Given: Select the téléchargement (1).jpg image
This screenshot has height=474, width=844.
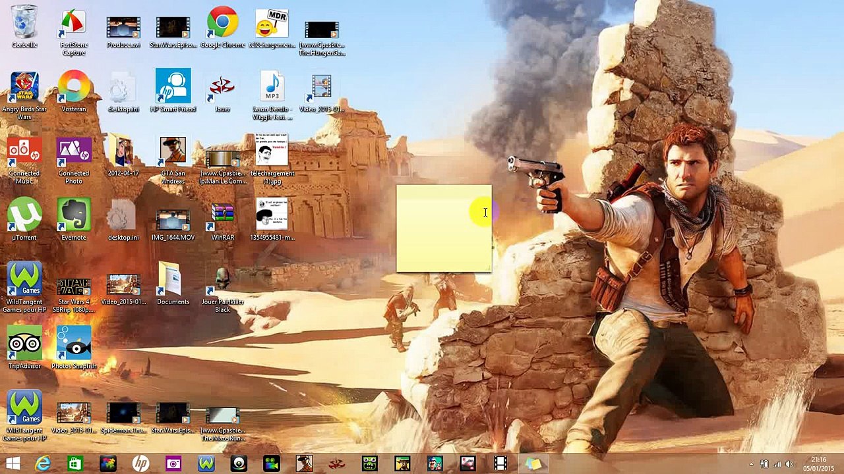Looking at the screenshot, I should [x=272, y=160].
